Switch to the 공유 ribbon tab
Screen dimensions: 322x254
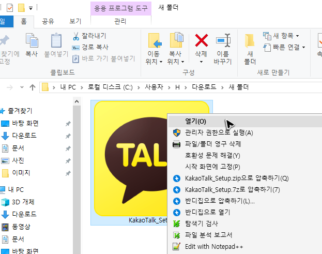[x=48, y=21]
